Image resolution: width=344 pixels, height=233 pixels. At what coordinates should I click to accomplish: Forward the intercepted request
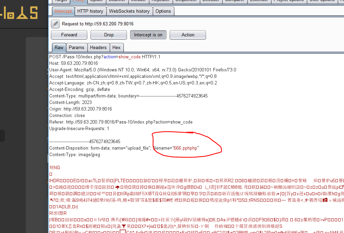[69, 35]
